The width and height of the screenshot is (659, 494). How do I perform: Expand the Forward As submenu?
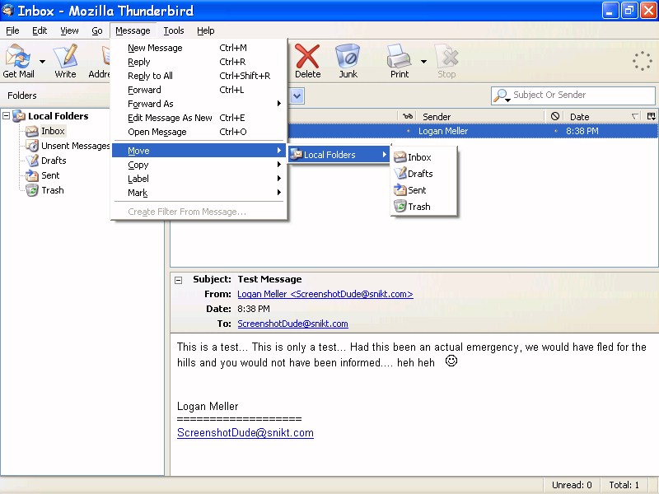(x=199, y=104)
